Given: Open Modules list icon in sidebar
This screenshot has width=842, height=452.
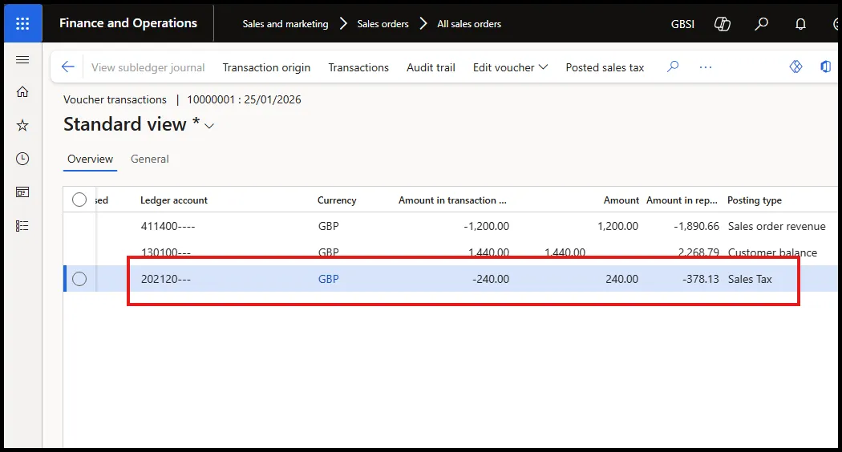Looking at the screenshot, I should [22, 226].
